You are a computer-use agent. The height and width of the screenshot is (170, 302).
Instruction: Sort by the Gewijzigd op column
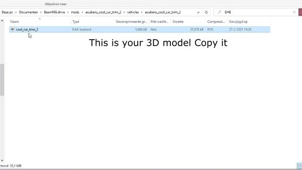(238, 22)
